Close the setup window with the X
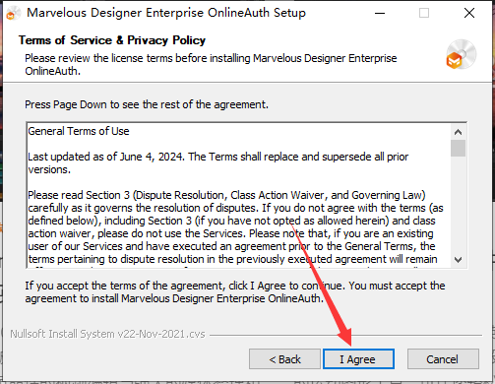The width and height of the screenshot is (495, 384). [x=469, y=13]
